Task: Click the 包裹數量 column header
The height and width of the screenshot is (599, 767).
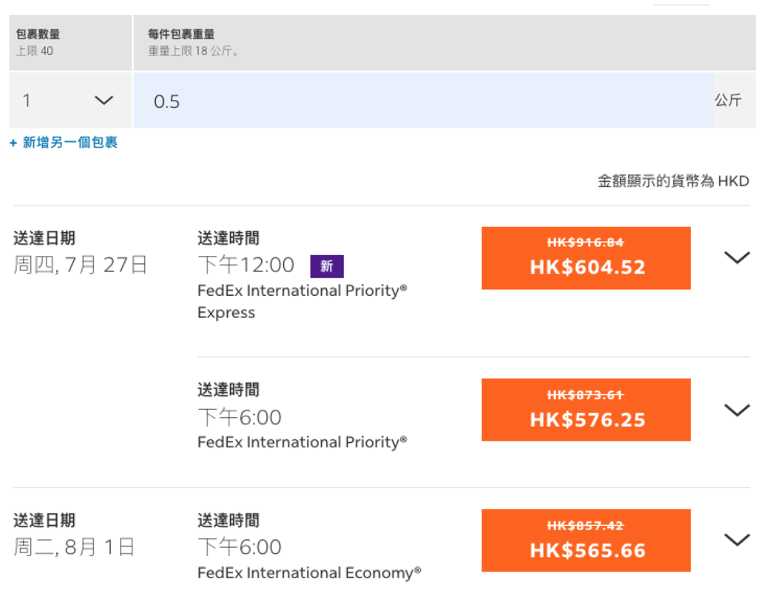Action: click(38, 34)
